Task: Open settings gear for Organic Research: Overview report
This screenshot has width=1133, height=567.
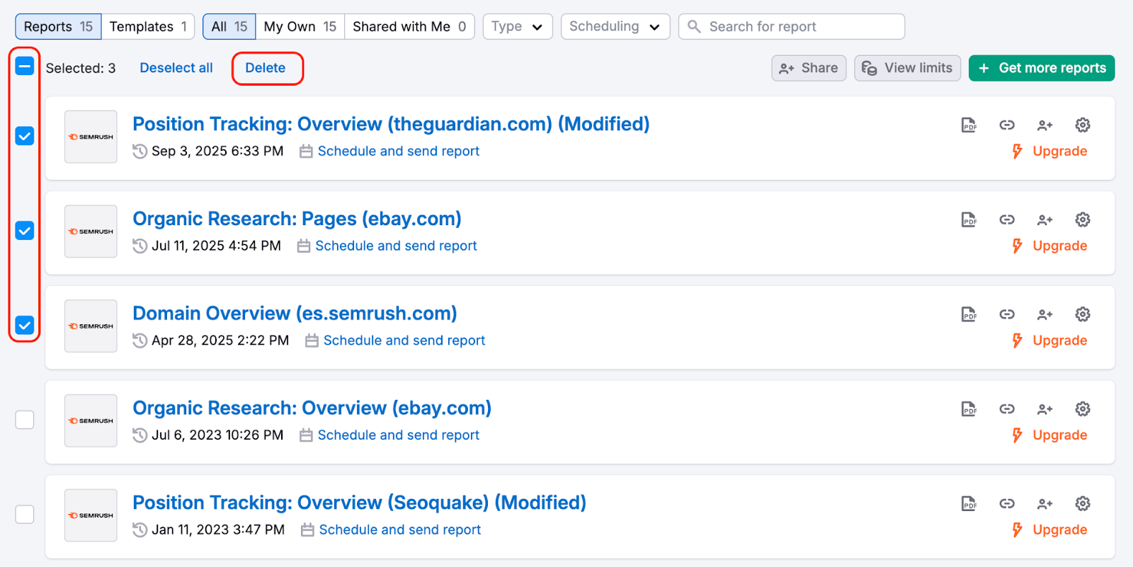Action: click(1082, 409)
